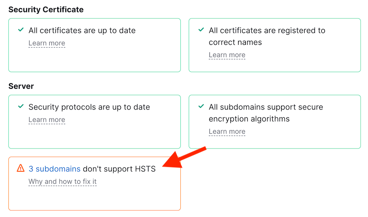Click the checkmark beside certificates up to date
Viewport: 368px width, 217px height.
[21, 30]
